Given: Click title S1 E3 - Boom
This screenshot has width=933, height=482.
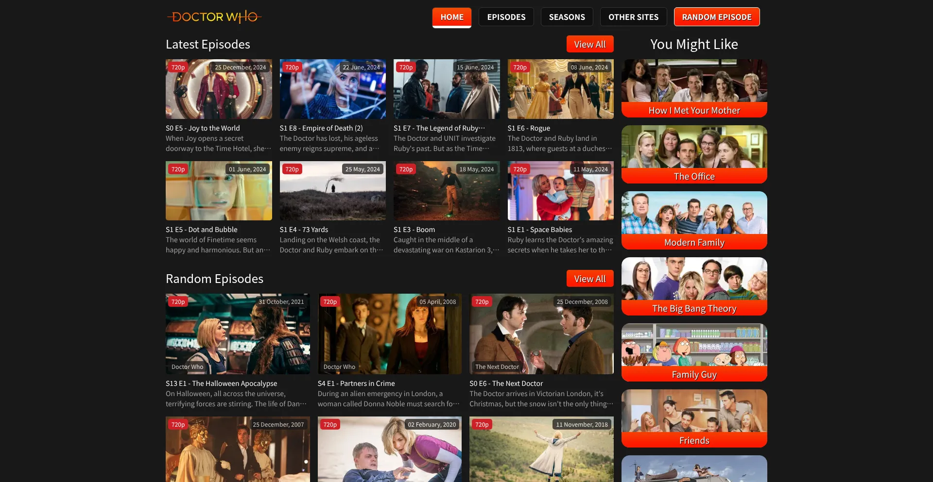Looking at the screenshot, I should point(414,230).
